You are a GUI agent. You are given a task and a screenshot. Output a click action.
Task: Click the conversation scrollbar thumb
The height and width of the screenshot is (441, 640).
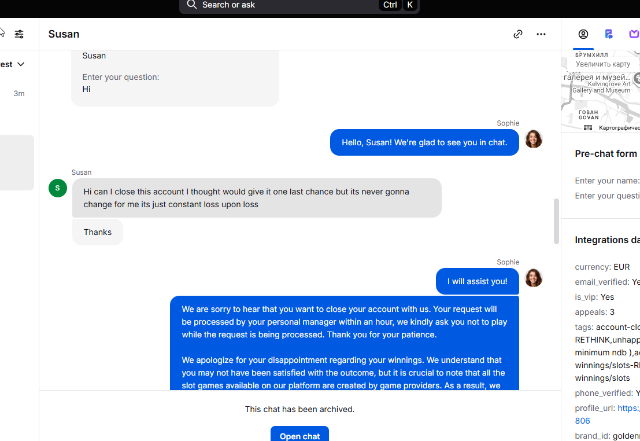(556, 221)
